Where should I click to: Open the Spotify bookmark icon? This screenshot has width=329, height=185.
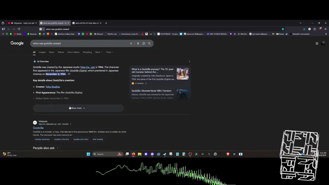pos(83,34)
